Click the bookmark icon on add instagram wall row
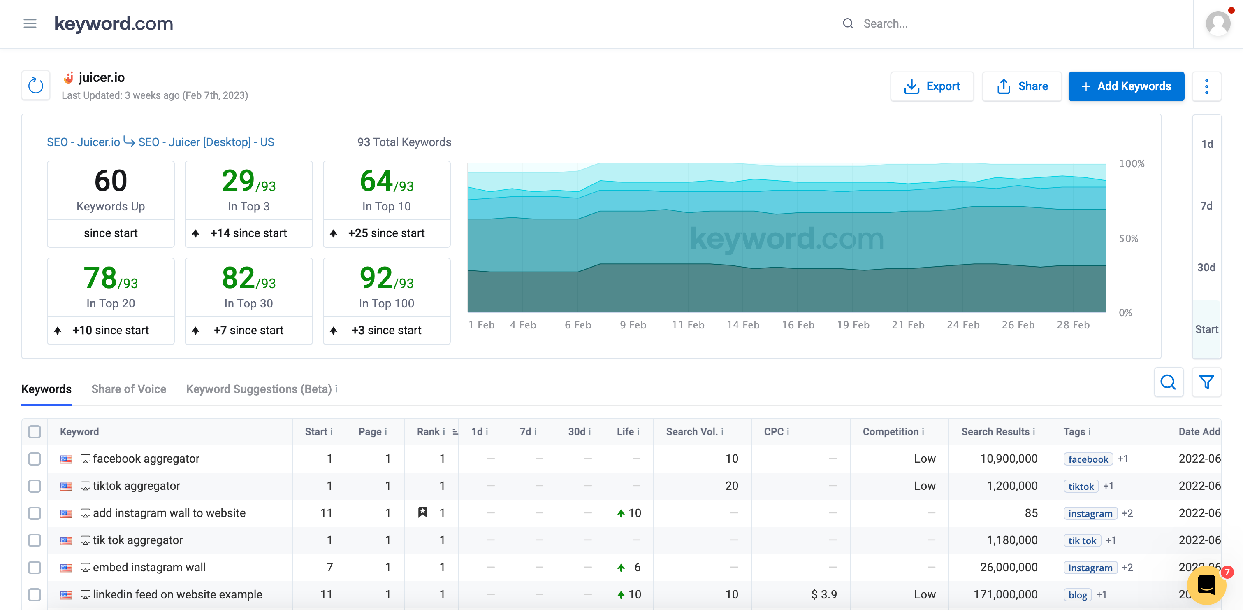The width and height of the screenshot is (1243, 610). [x=423, y=512]
